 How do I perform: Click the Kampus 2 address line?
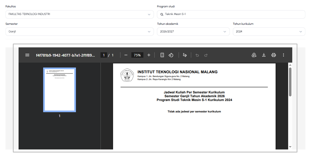point(159,79)
